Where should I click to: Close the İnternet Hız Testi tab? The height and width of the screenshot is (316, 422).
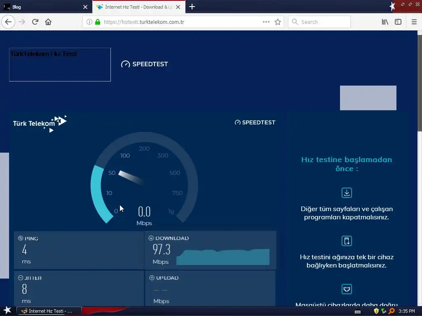click(178, 7)
